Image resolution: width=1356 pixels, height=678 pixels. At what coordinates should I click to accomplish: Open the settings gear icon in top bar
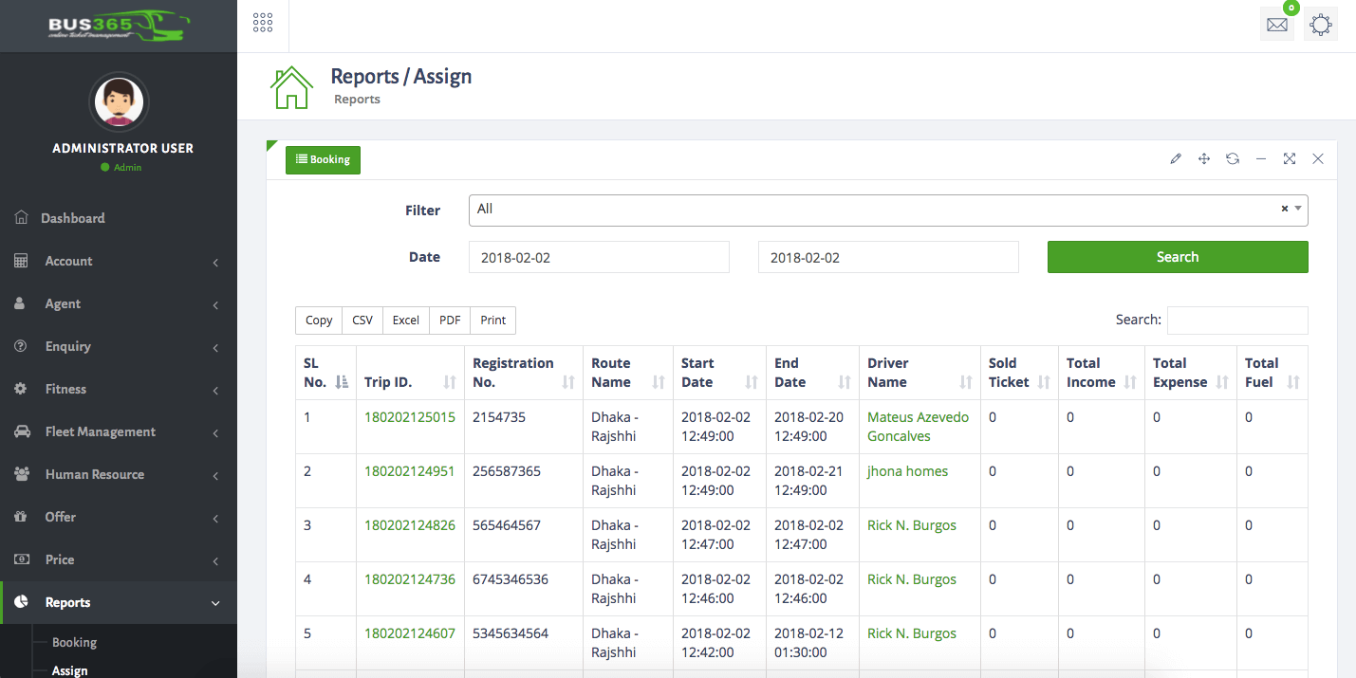pos(1320,24)
